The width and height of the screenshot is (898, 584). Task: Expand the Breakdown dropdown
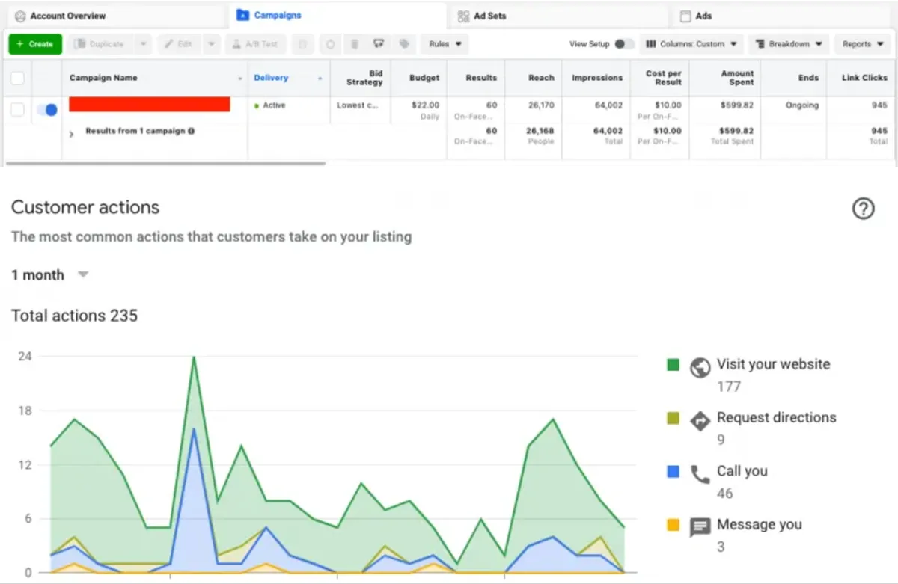tap(789, 44)
